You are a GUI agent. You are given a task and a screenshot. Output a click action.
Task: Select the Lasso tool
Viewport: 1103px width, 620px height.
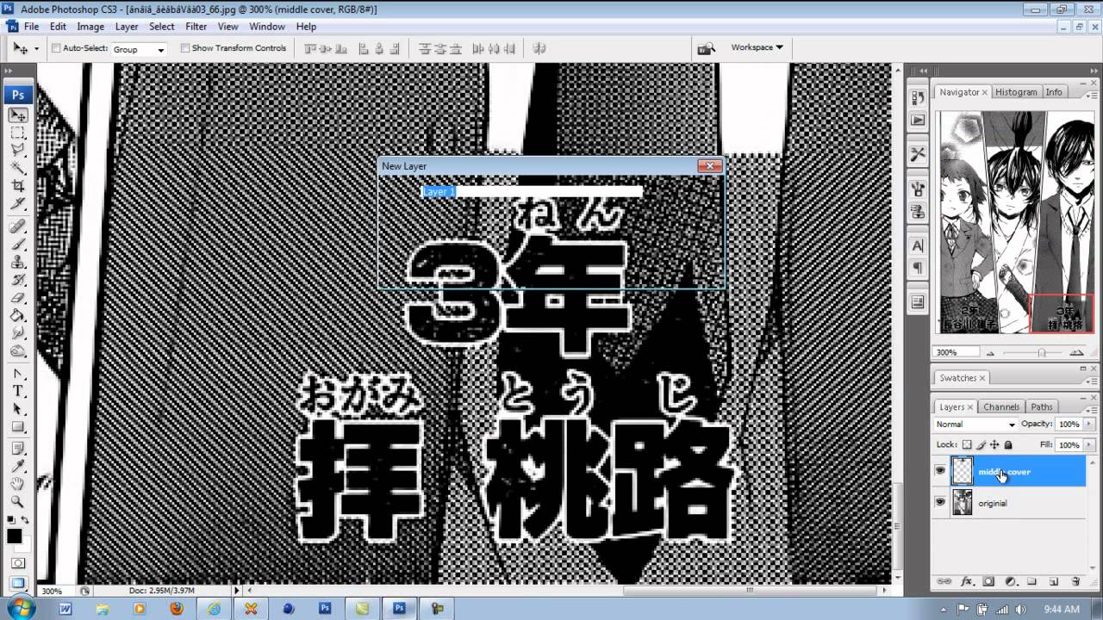click(x=17, y=150)
